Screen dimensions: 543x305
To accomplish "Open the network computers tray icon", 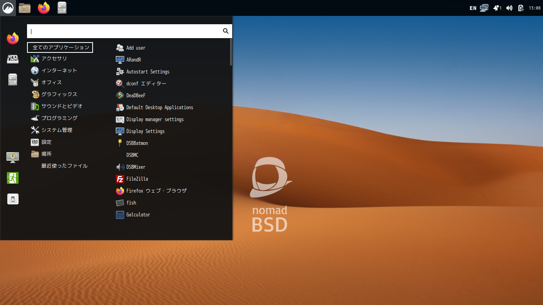I will (x=484, y=8).
